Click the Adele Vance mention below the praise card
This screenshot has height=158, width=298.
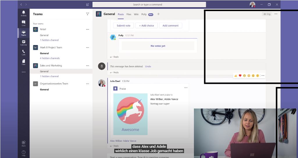point(130,141)
